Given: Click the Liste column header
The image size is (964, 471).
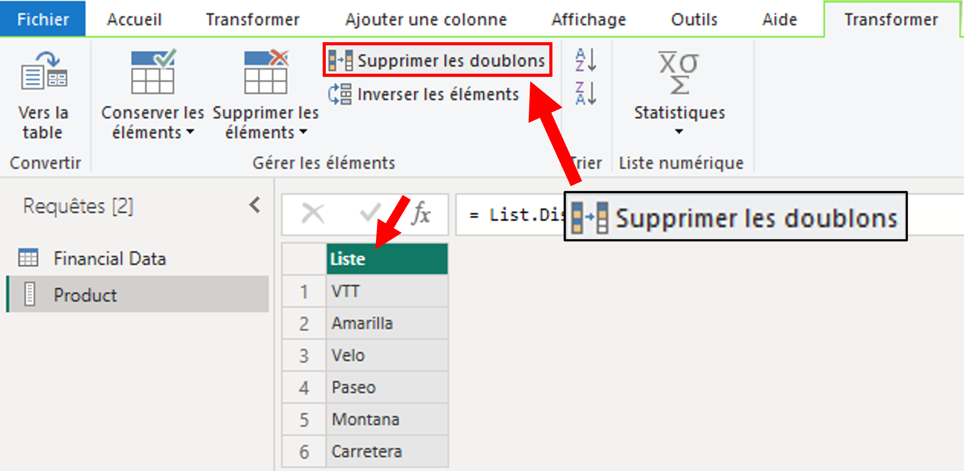Looking at the screenshot, I should (387, 259).
